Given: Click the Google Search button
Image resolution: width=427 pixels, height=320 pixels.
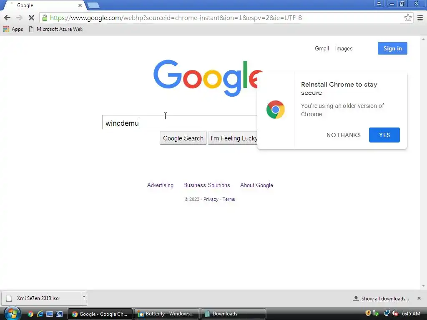Looking at the screenshot, I should pyautogui.click(x=183, y=138).
